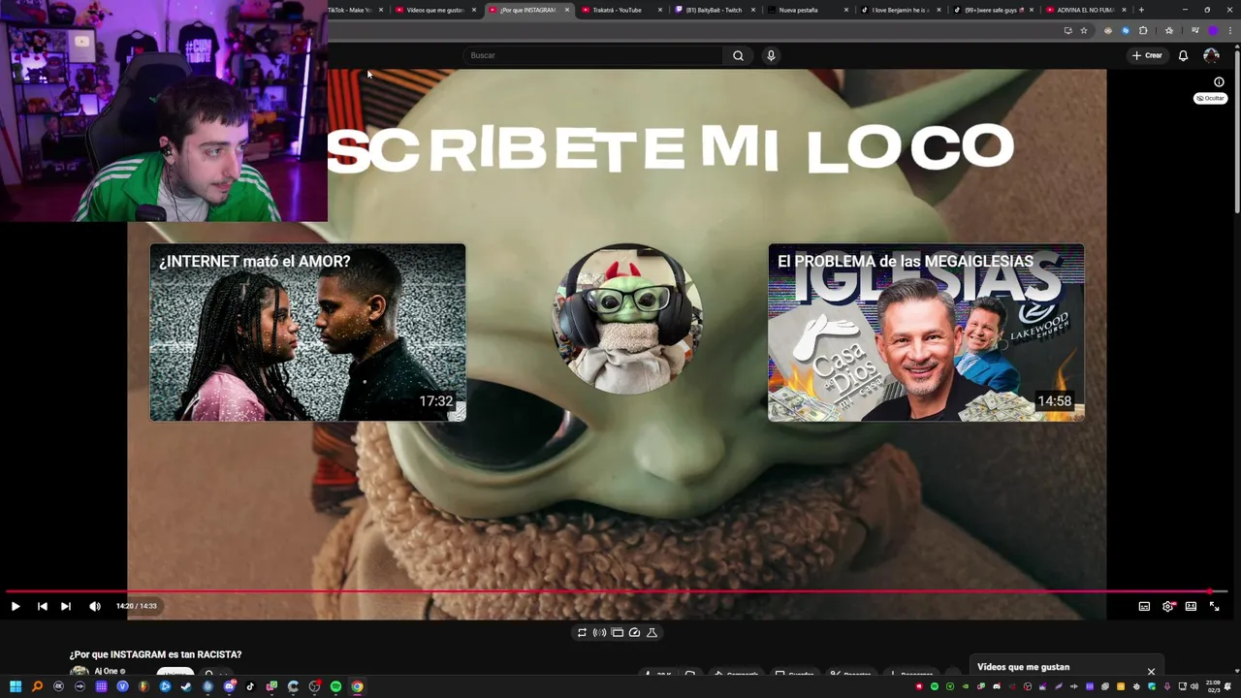Viewport: 1241px width, 698px height.
Task: Seek on the red progress bar
Action: coord(617,590)
